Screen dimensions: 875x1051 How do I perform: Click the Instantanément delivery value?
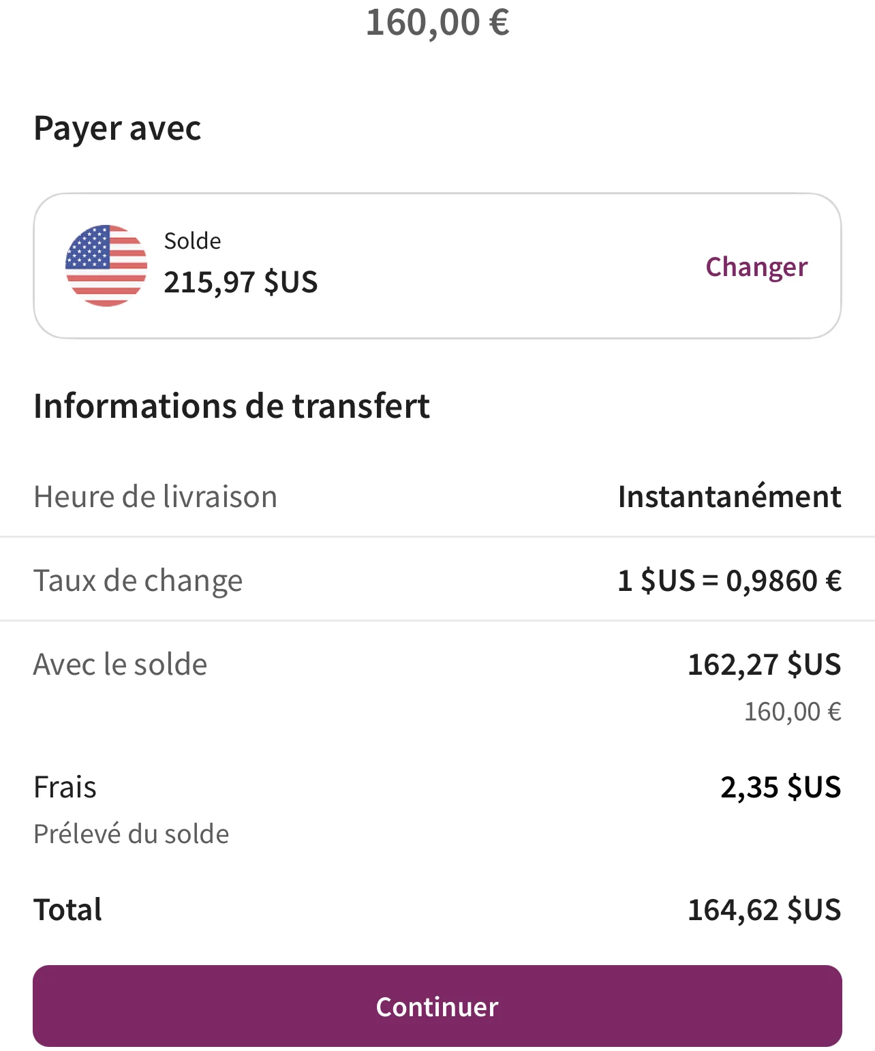tap(729, 496)
